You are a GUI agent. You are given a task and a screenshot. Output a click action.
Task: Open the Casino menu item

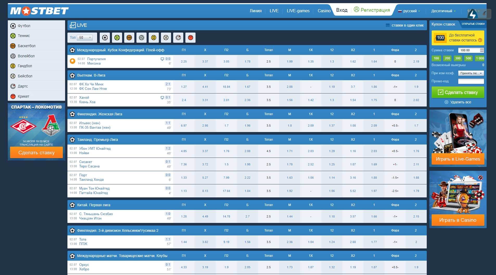324,11
